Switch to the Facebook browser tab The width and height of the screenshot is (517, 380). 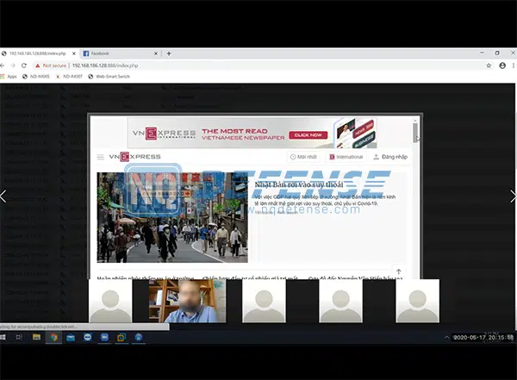pyautogui.click(x=121, y=53)
